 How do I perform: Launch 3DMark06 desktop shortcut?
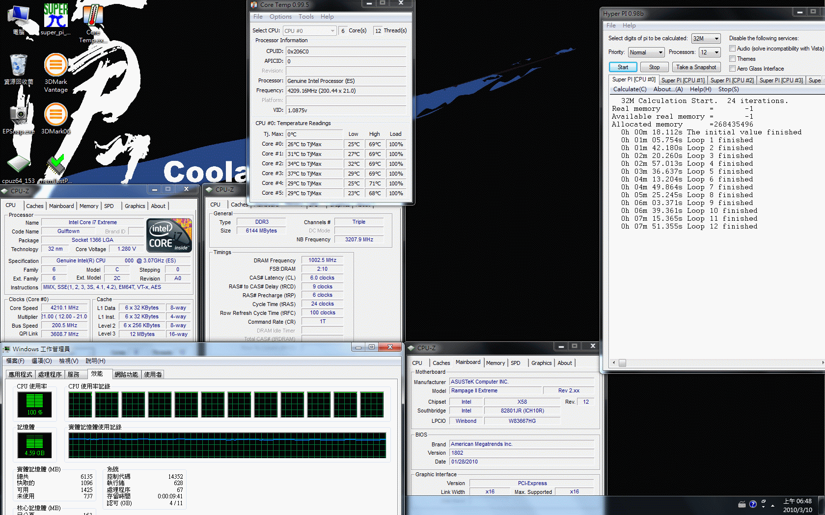55,118
